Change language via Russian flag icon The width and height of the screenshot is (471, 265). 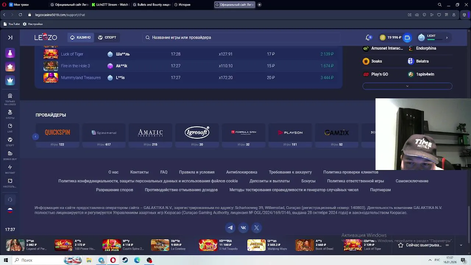(10, 211)
